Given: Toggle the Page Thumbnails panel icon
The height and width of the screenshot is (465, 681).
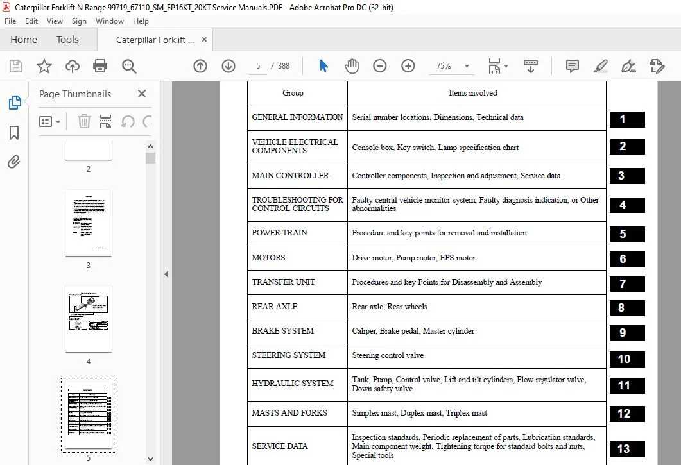Looking at the screenshot, I should pos(14,103).
